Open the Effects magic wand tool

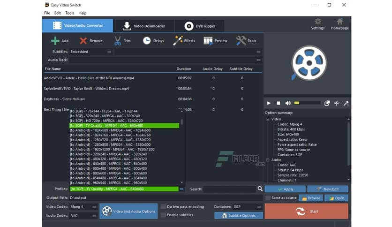click(178, 41)
